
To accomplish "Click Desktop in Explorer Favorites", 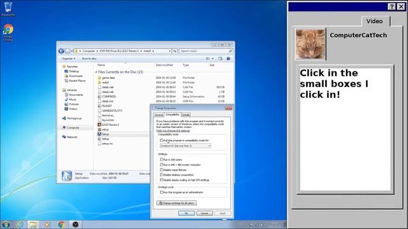I will (74, 71).
